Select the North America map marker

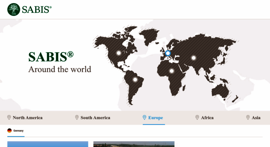click(118, 53)
